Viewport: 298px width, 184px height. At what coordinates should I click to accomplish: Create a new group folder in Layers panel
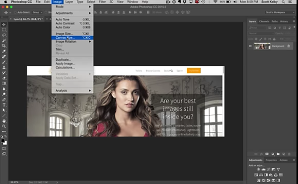pos(278,154)
